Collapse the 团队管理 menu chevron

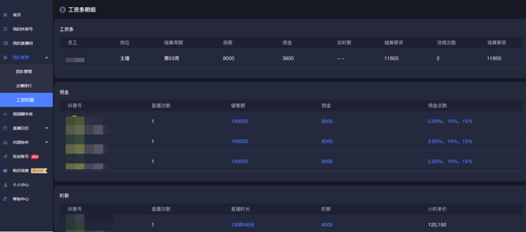coord(46,58)
